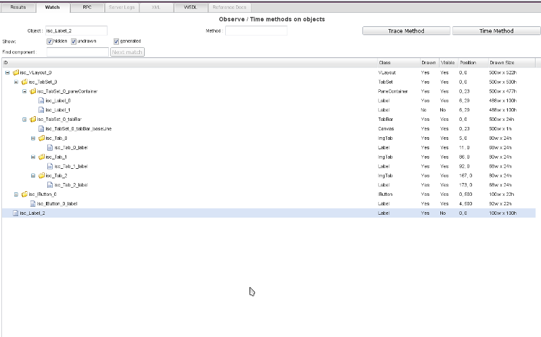The width and height of the screenshot is (541, 337).
Task: Switch to the Results tab
Action: point(18,7)
